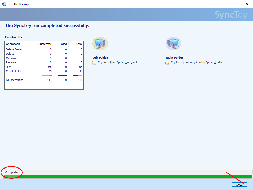The image size is (253, 190).
Task: Click the Run Results heading
Action: [14, 37]
